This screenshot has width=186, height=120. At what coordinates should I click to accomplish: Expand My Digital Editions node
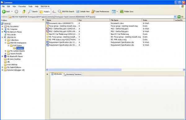(x=2, y=67)
